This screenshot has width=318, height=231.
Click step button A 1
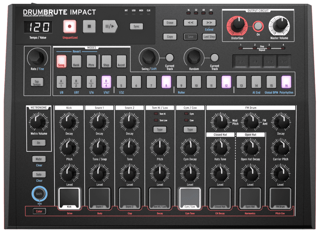pyautogui.click(x=61, y=82)
